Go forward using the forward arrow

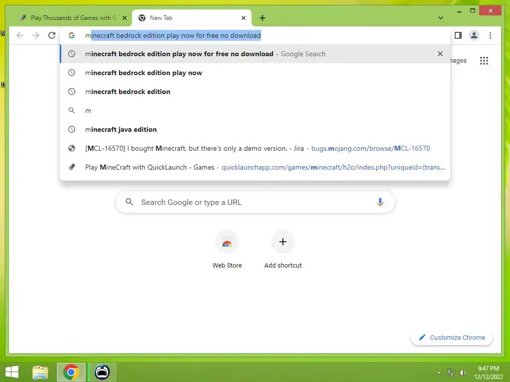36,35
